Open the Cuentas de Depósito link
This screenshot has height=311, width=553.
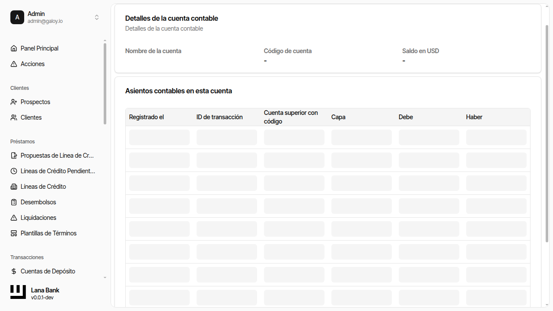pyautogui.click(x=48, y=271)
